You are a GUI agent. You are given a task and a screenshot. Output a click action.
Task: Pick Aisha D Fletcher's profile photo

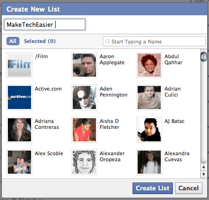(84, 130)
